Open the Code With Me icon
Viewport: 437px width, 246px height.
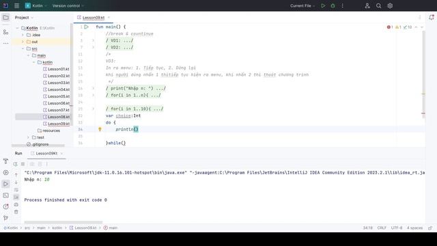[367, 5]
